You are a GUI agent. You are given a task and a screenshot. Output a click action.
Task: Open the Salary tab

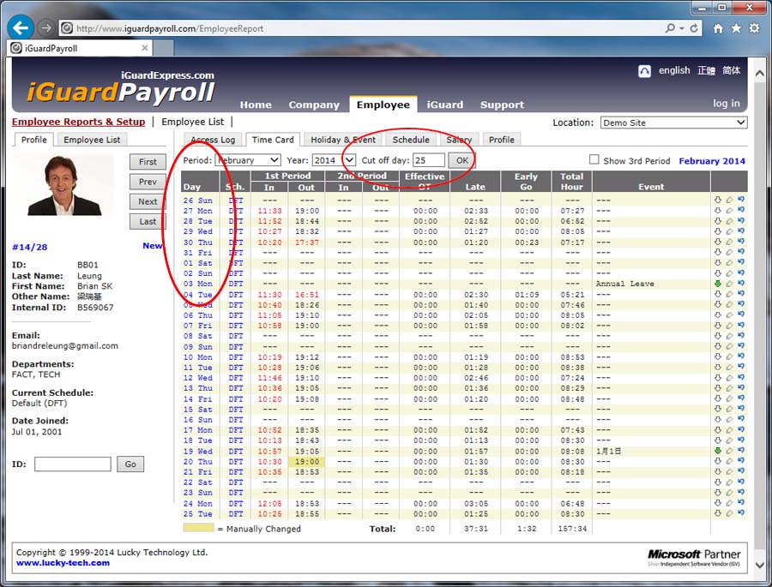coord(459,140)
